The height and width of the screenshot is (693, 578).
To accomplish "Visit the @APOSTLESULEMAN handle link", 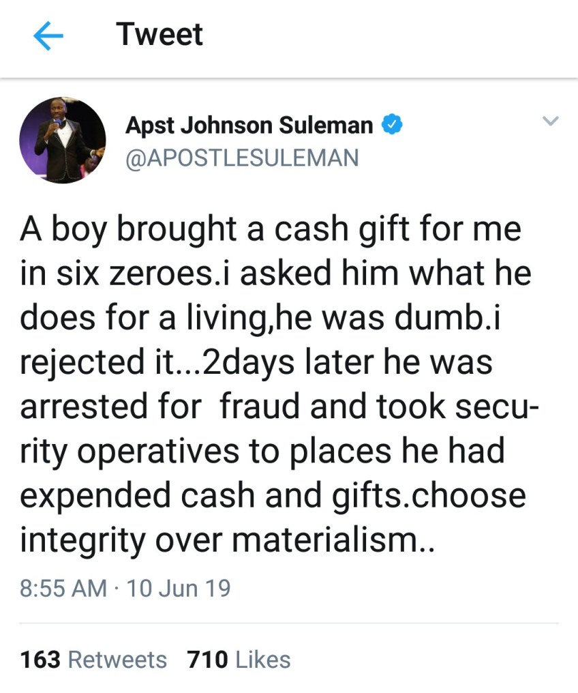I will (243, 158).
